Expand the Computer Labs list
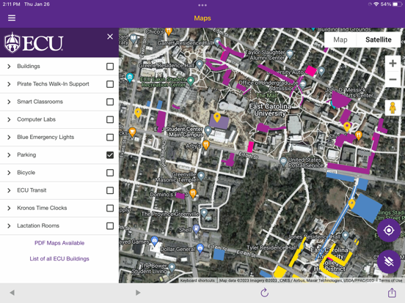The image size is (405, 303). tap(9, 119)
